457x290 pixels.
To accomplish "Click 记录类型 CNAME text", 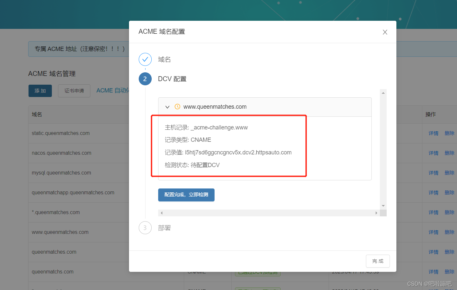I will 188,140.
